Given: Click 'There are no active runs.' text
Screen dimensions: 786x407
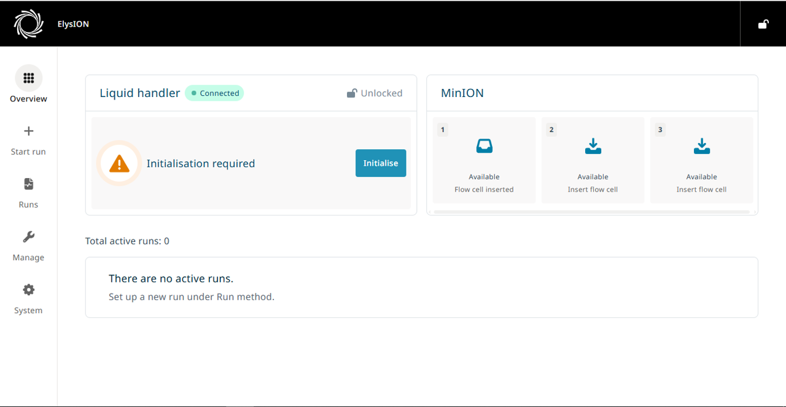Looking at the screenshot, I should click(x=171, y=279).
